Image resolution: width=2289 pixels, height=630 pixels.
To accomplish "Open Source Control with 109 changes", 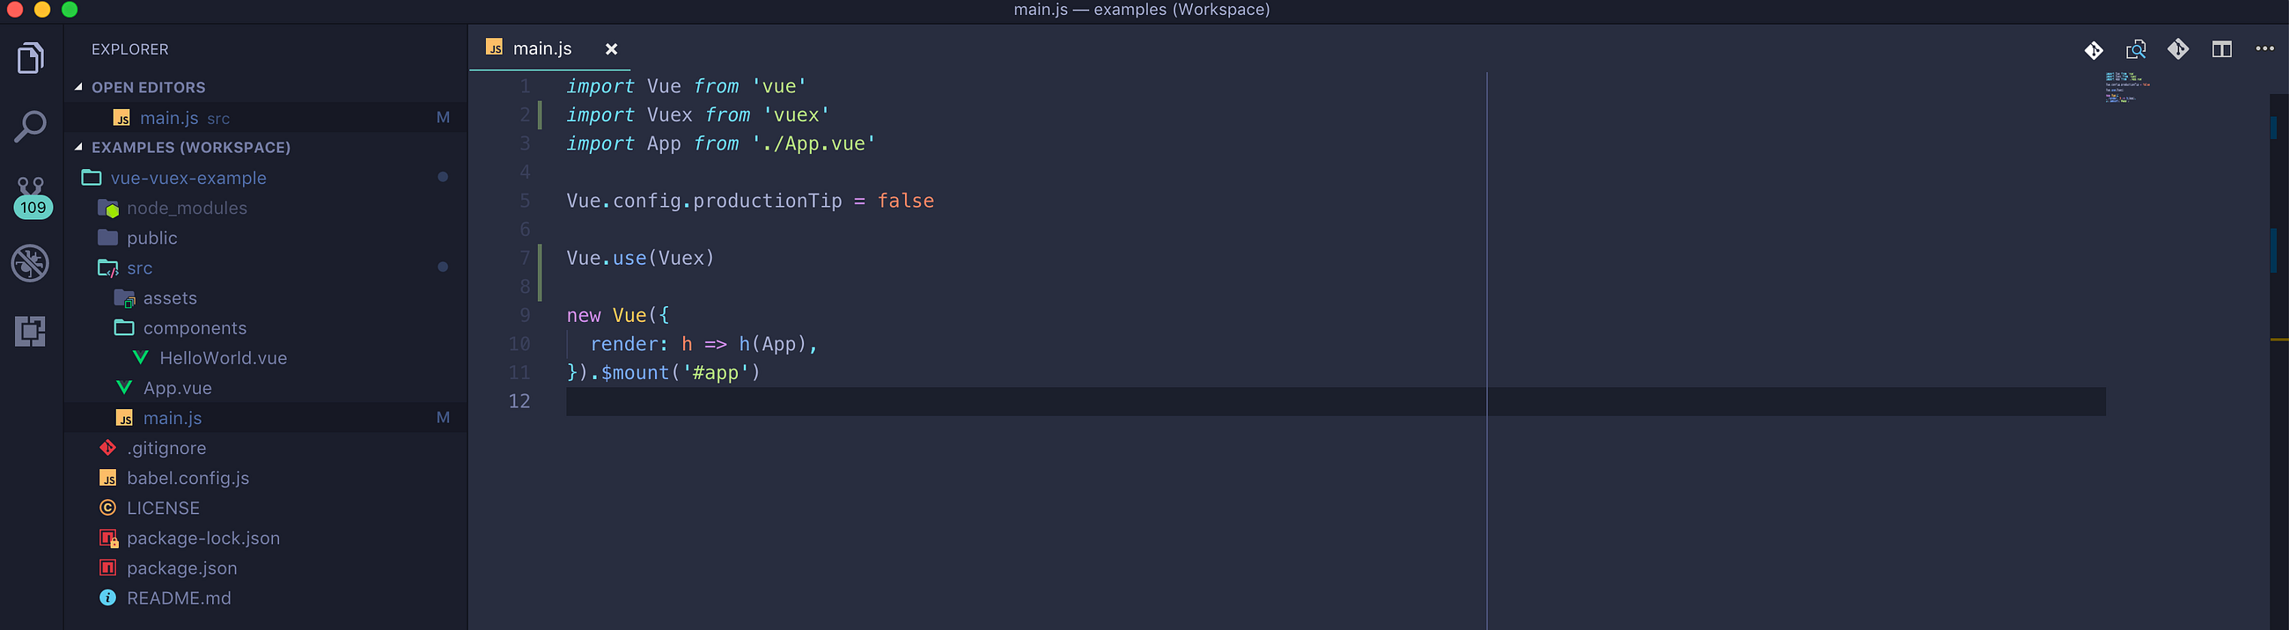I will (32, 196).
